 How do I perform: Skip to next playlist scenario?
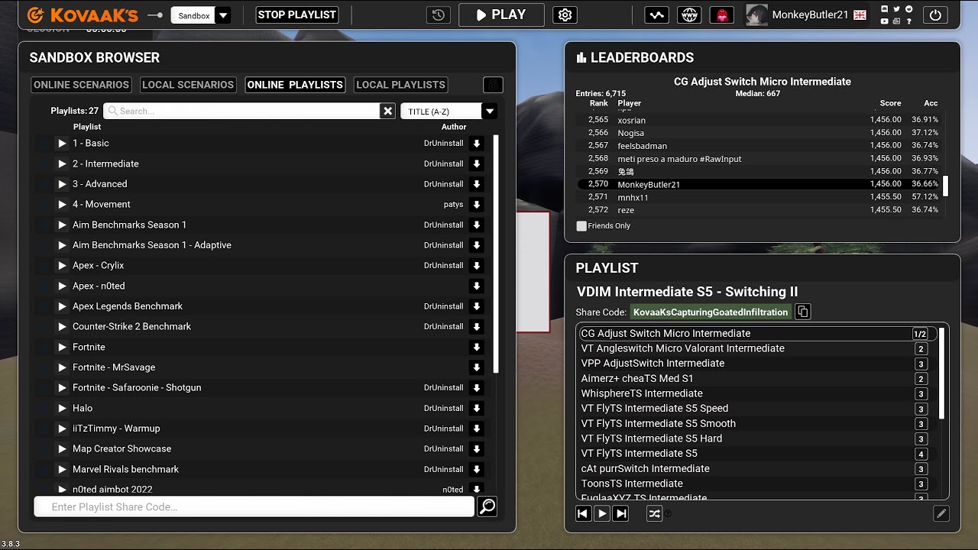(x=621, y=514)
